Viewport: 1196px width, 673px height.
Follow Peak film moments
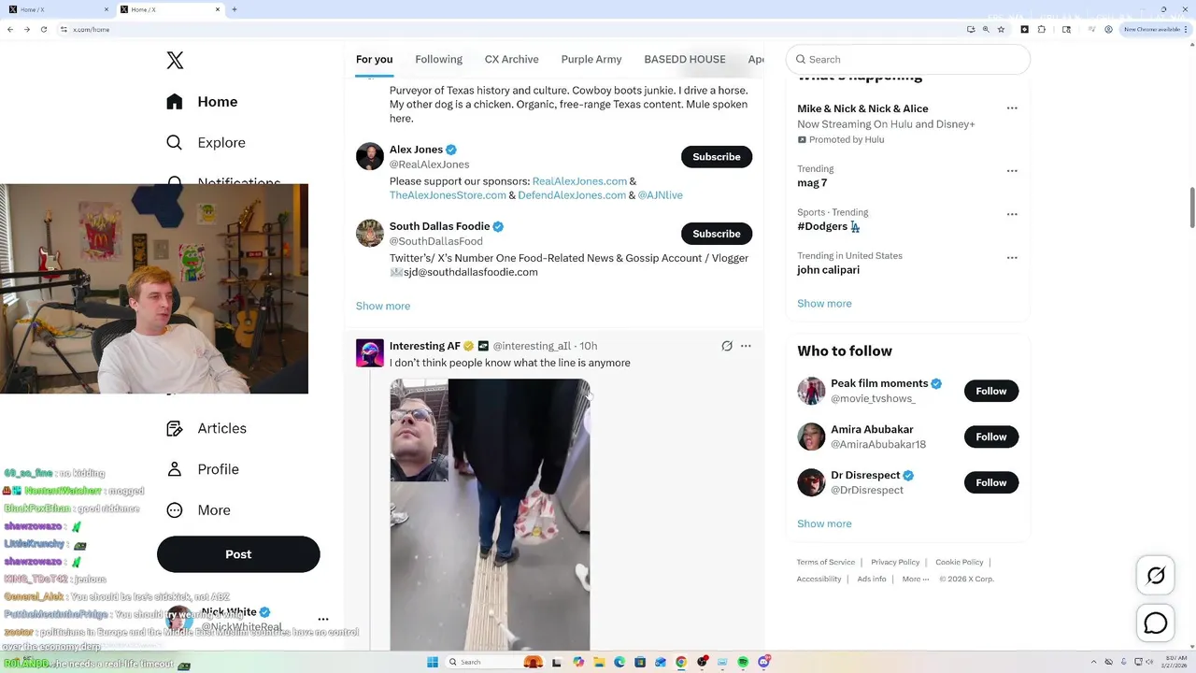(991, 391)
